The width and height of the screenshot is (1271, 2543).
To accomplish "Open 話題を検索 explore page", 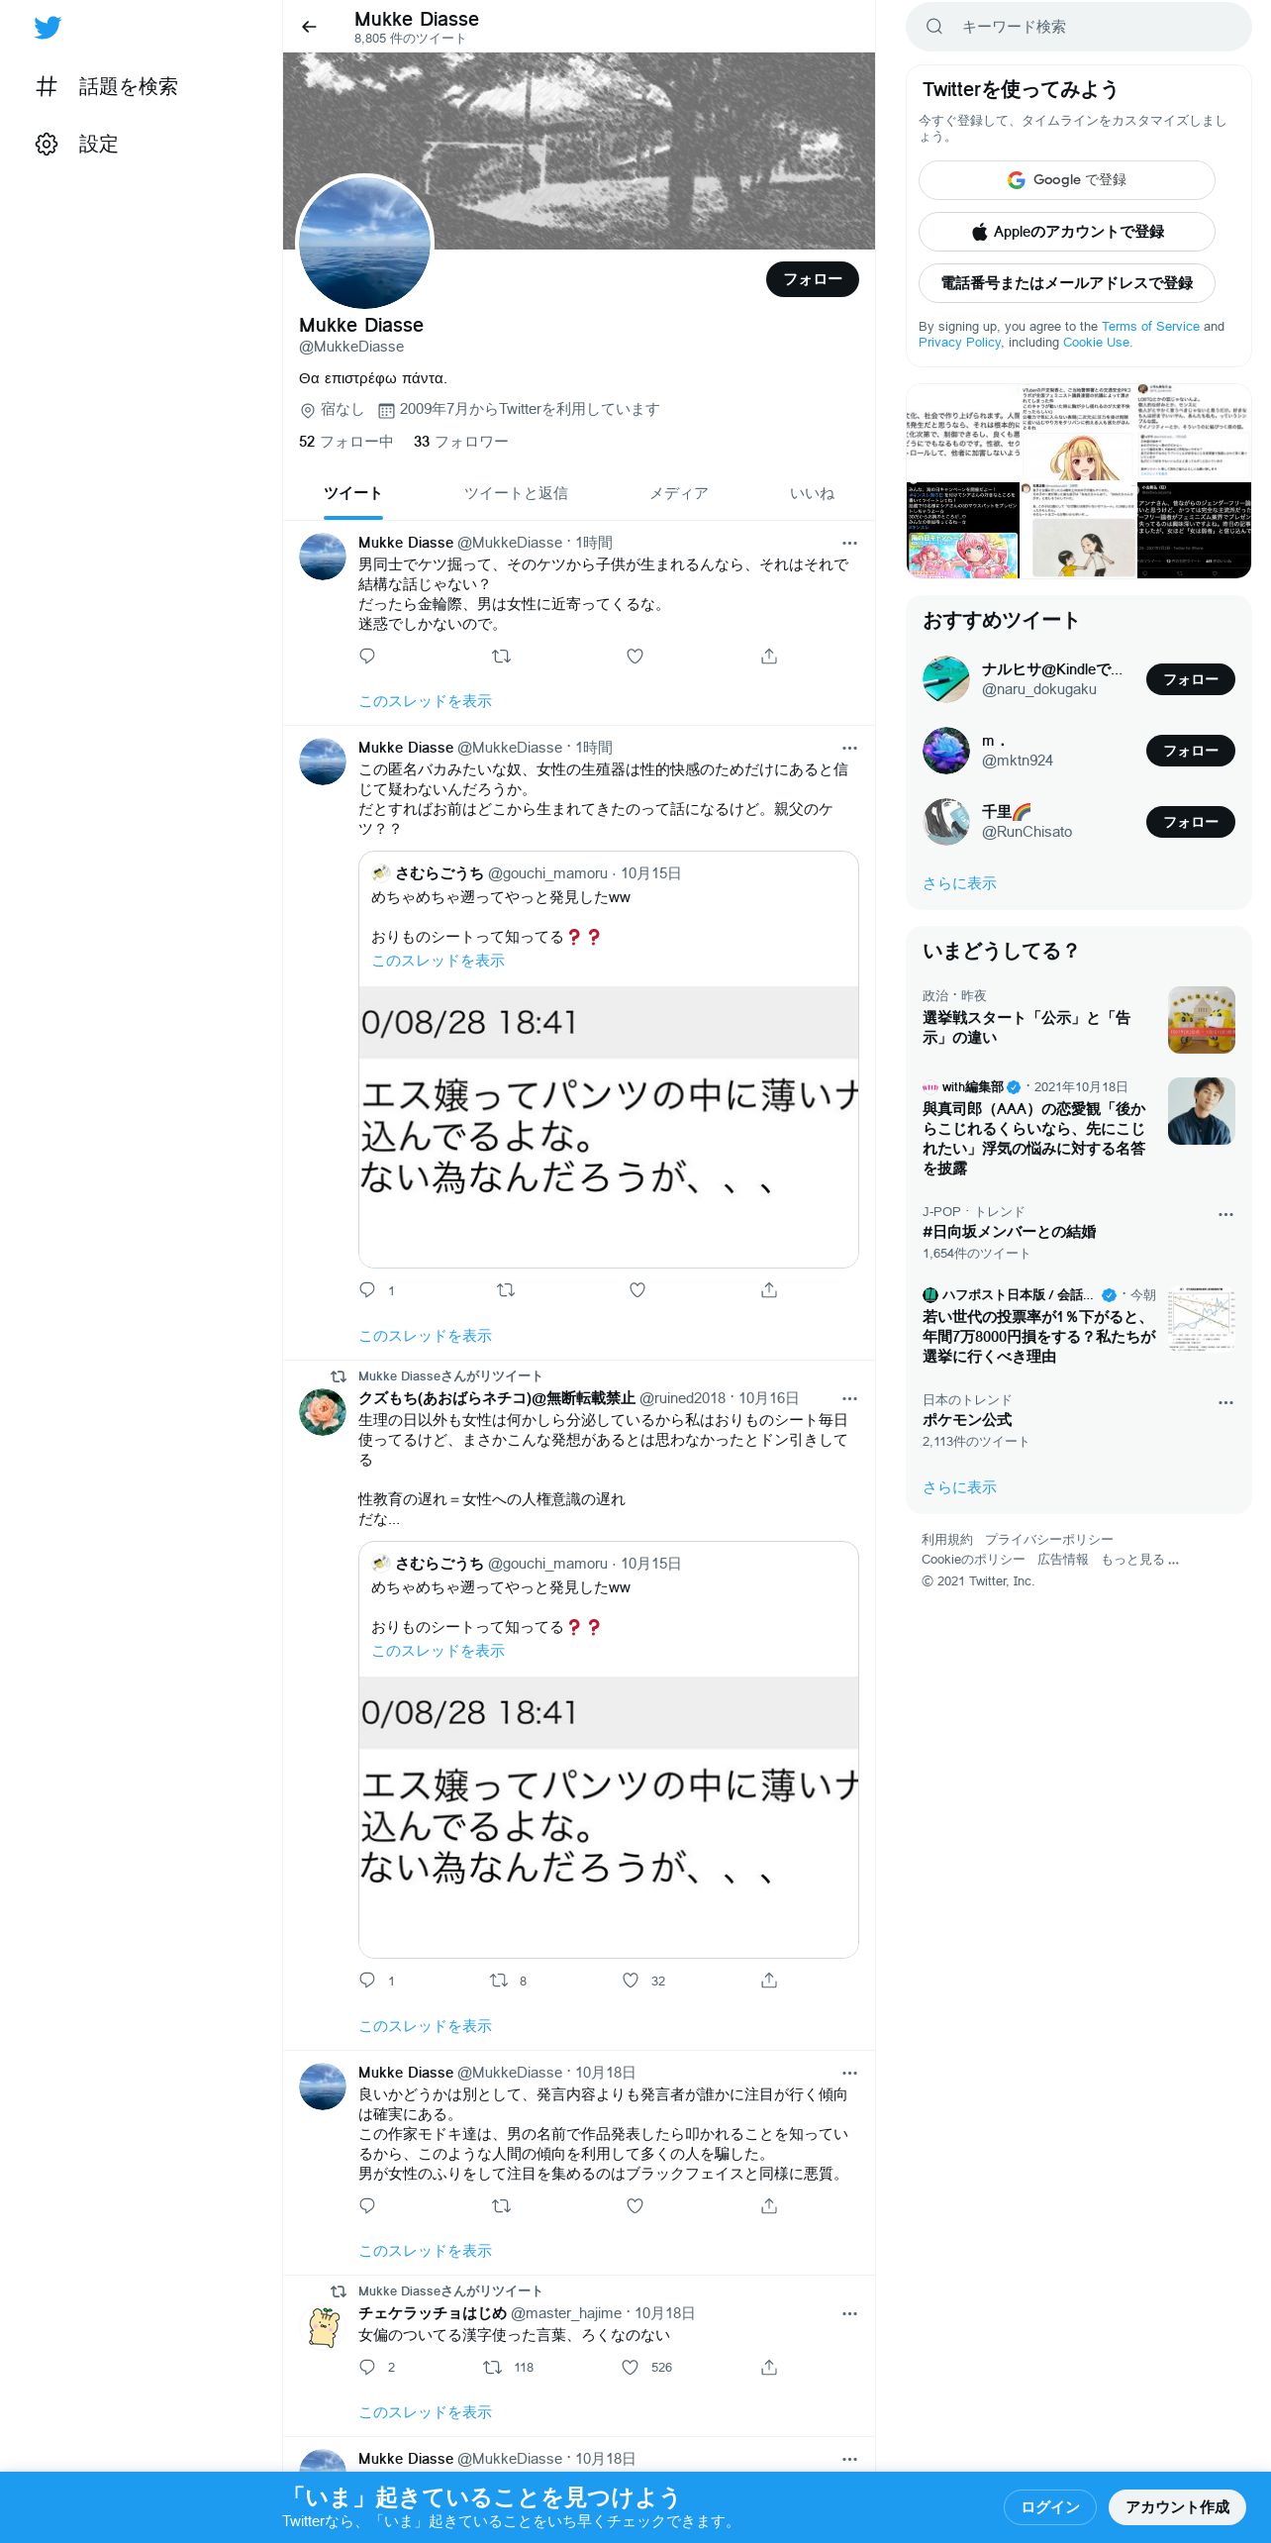I will point(107,86).
